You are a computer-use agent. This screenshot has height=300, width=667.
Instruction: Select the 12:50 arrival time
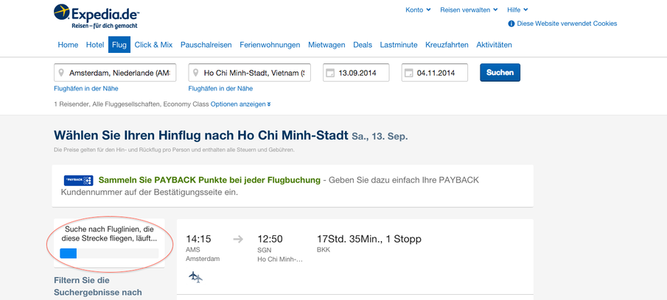tap(270, 239)
